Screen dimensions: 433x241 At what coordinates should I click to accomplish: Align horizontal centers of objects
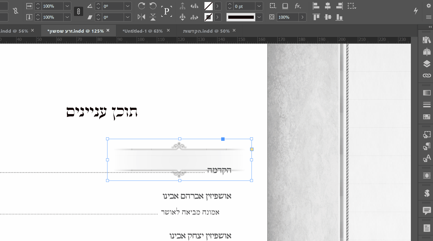tap(328, 6)
